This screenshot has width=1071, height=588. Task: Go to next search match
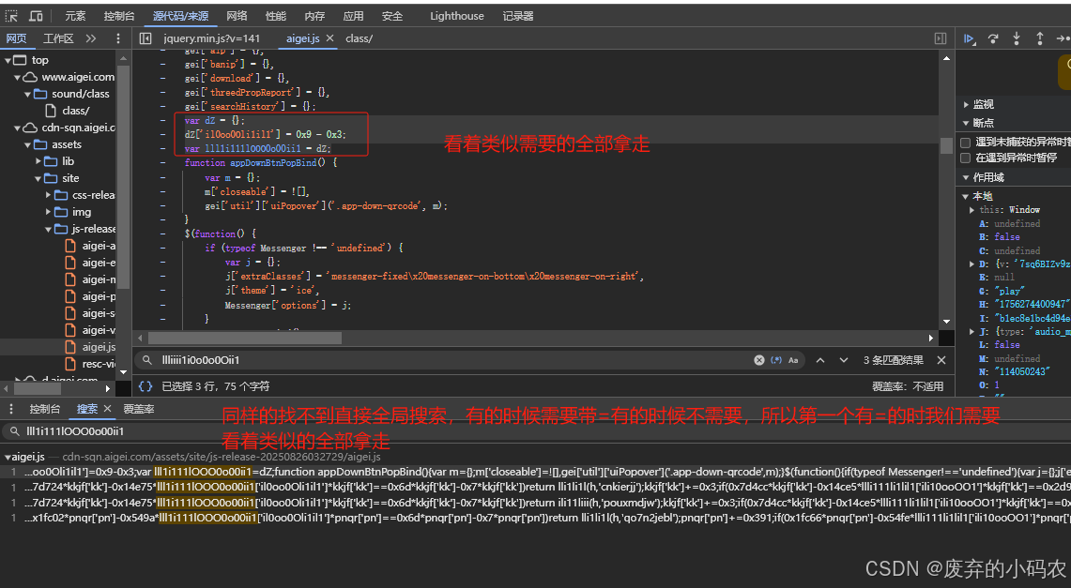(x=844, y=360)
